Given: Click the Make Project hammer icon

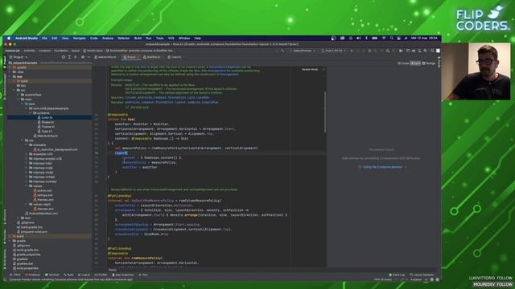Looking at the screenshot, I should click(x=282, y=51).
